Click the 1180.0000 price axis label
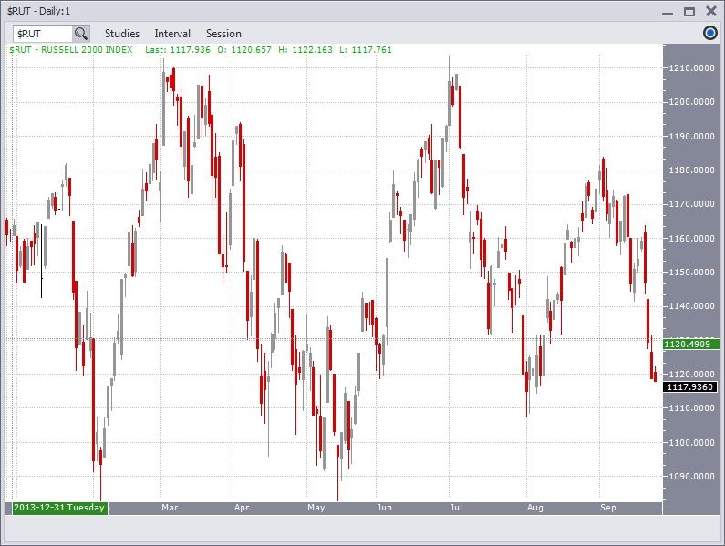725x546 pixels. [691, 170]
